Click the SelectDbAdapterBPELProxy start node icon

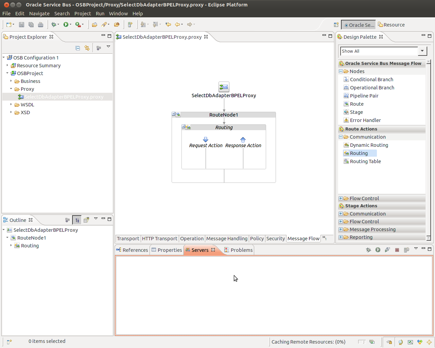pos(224,87)
